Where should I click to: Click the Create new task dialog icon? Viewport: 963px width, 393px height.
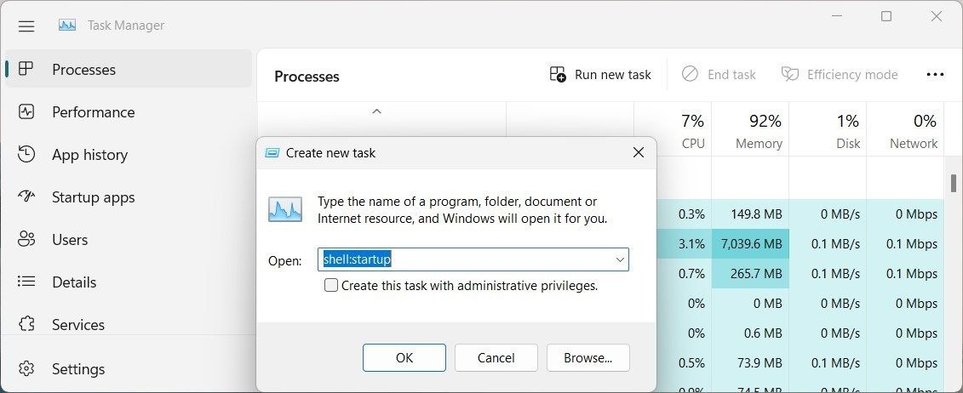[272, 152]
